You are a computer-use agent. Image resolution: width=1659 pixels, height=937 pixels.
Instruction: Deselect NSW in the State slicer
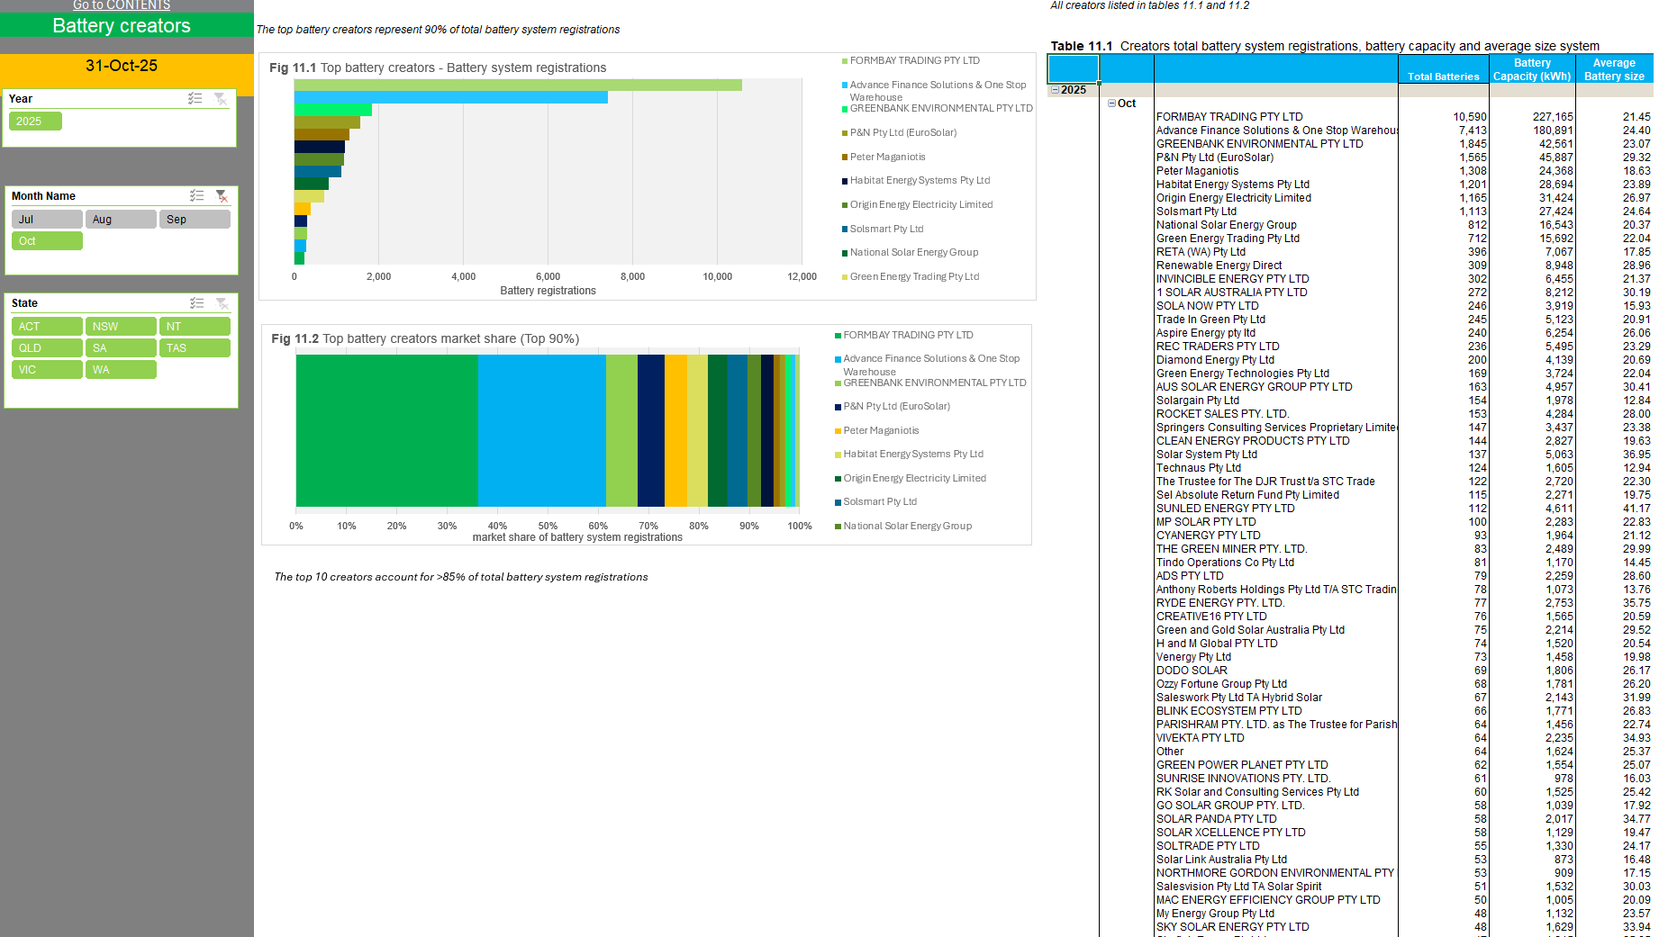tap(121, 326)
